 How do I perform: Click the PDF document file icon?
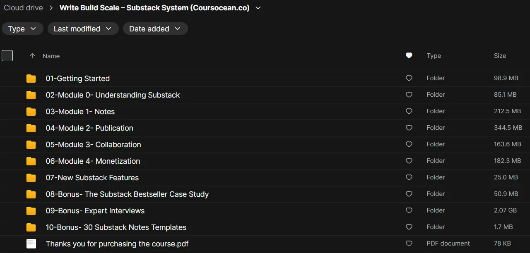pos(31,244)
